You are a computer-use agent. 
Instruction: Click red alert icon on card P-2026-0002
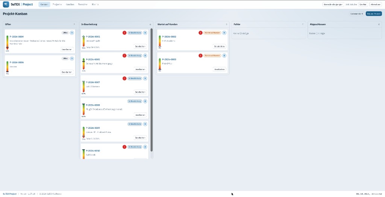[201, 33]
